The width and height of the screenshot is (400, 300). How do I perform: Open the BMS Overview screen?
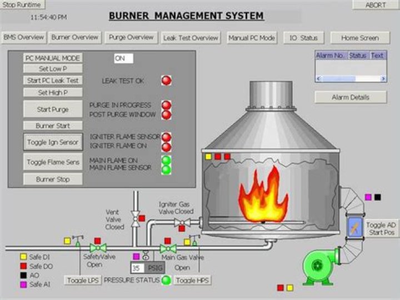24,38
